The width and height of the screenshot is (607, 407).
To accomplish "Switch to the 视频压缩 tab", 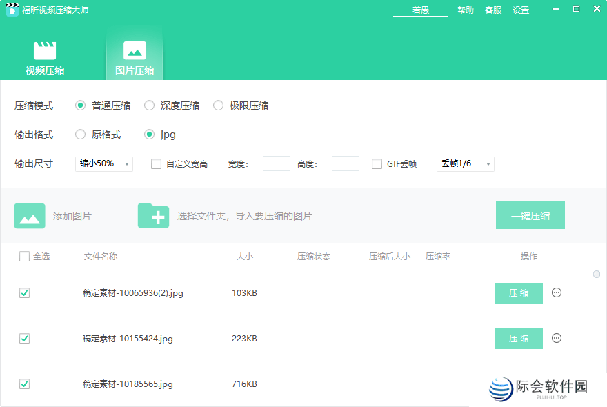I will click(45, 57).
